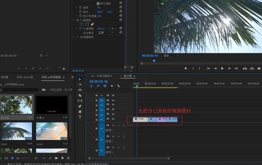This screenshot has width=262, height=165.
Task: Switch to the 新片尾 sequence tab
Action: tap(128, 76)
